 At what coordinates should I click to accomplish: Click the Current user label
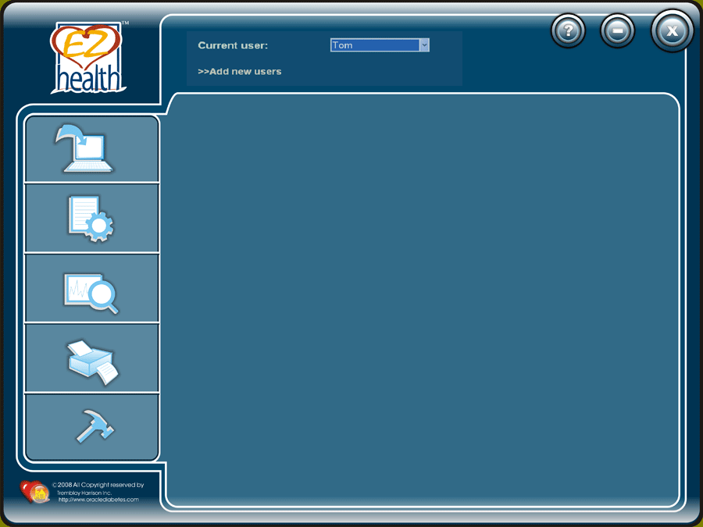(x=233, y=45)
